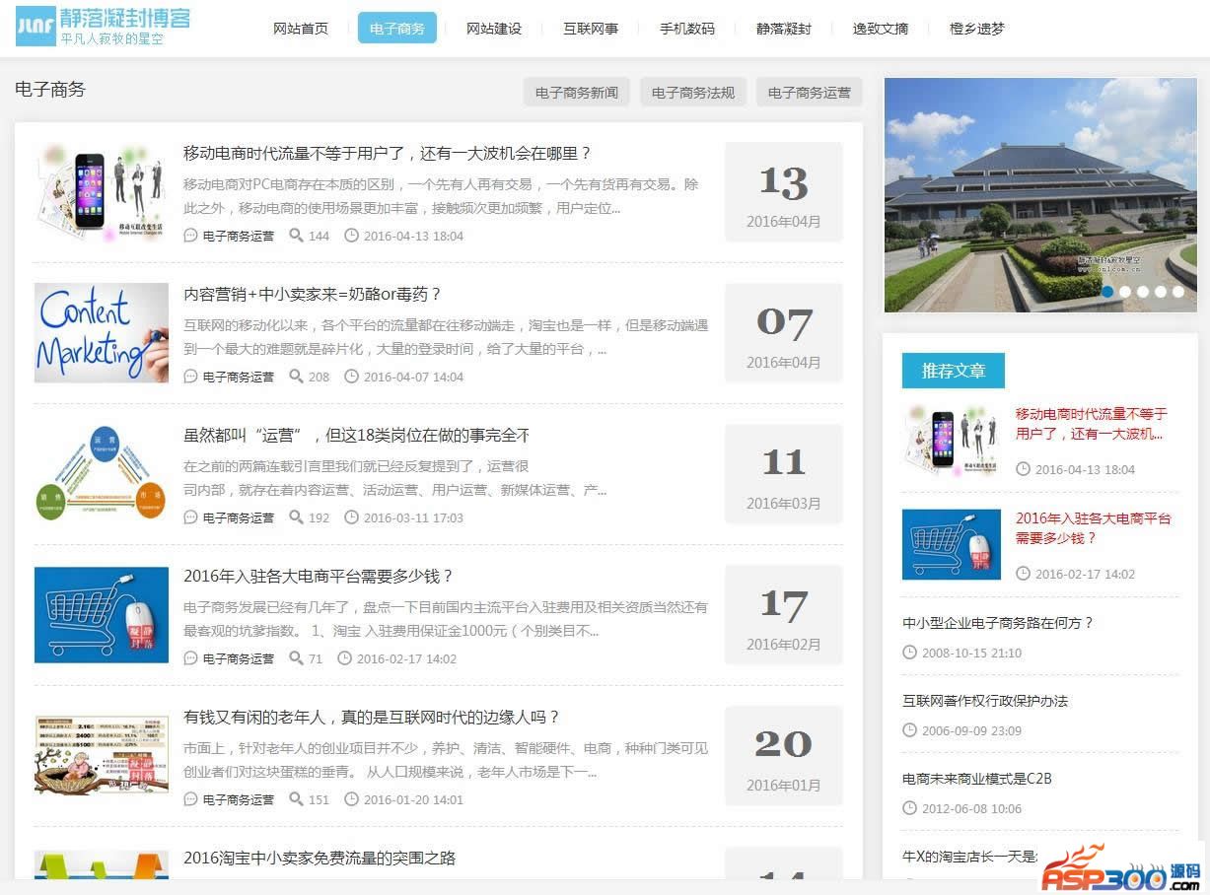Filter by 电子商务新闻 category button
Screen dimensions: 1210x895
point(577,93)
